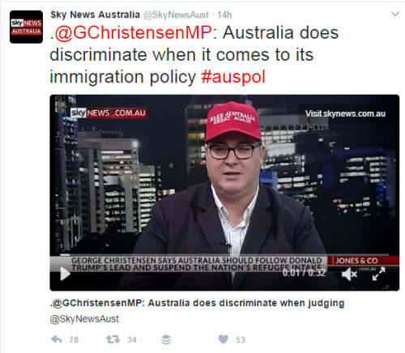Click the 53 likes count
The height and width of the screenshot is (353, 405).
click(x=241, y=339)
